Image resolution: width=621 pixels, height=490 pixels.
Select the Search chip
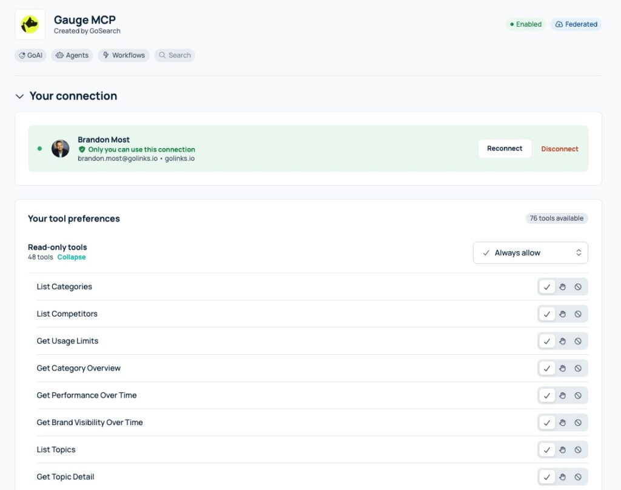point(175,55)
